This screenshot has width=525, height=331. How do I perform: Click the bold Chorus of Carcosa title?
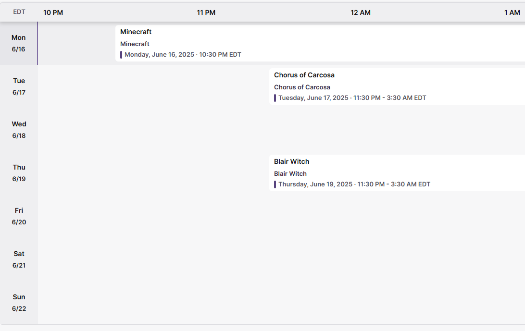(x=304, y=75)
